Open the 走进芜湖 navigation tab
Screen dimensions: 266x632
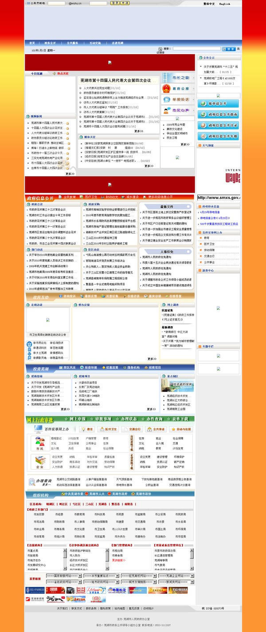pos(117,43)
